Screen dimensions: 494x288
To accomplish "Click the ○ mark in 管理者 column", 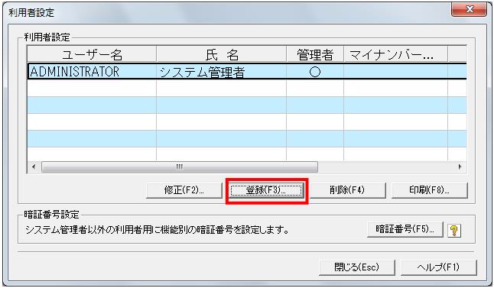I will [x=315, y=72].
